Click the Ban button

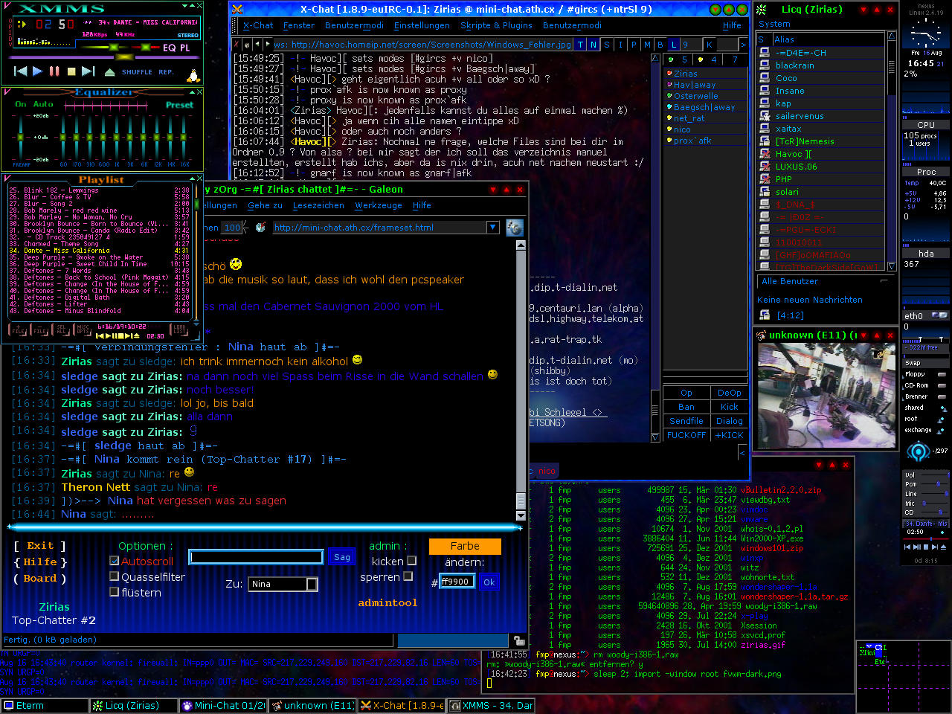686,407
